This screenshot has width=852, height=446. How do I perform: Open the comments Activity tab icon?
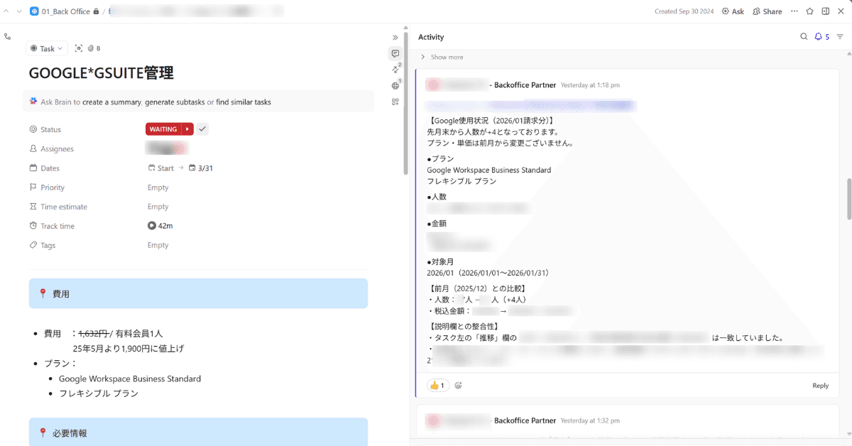(395, 54)
